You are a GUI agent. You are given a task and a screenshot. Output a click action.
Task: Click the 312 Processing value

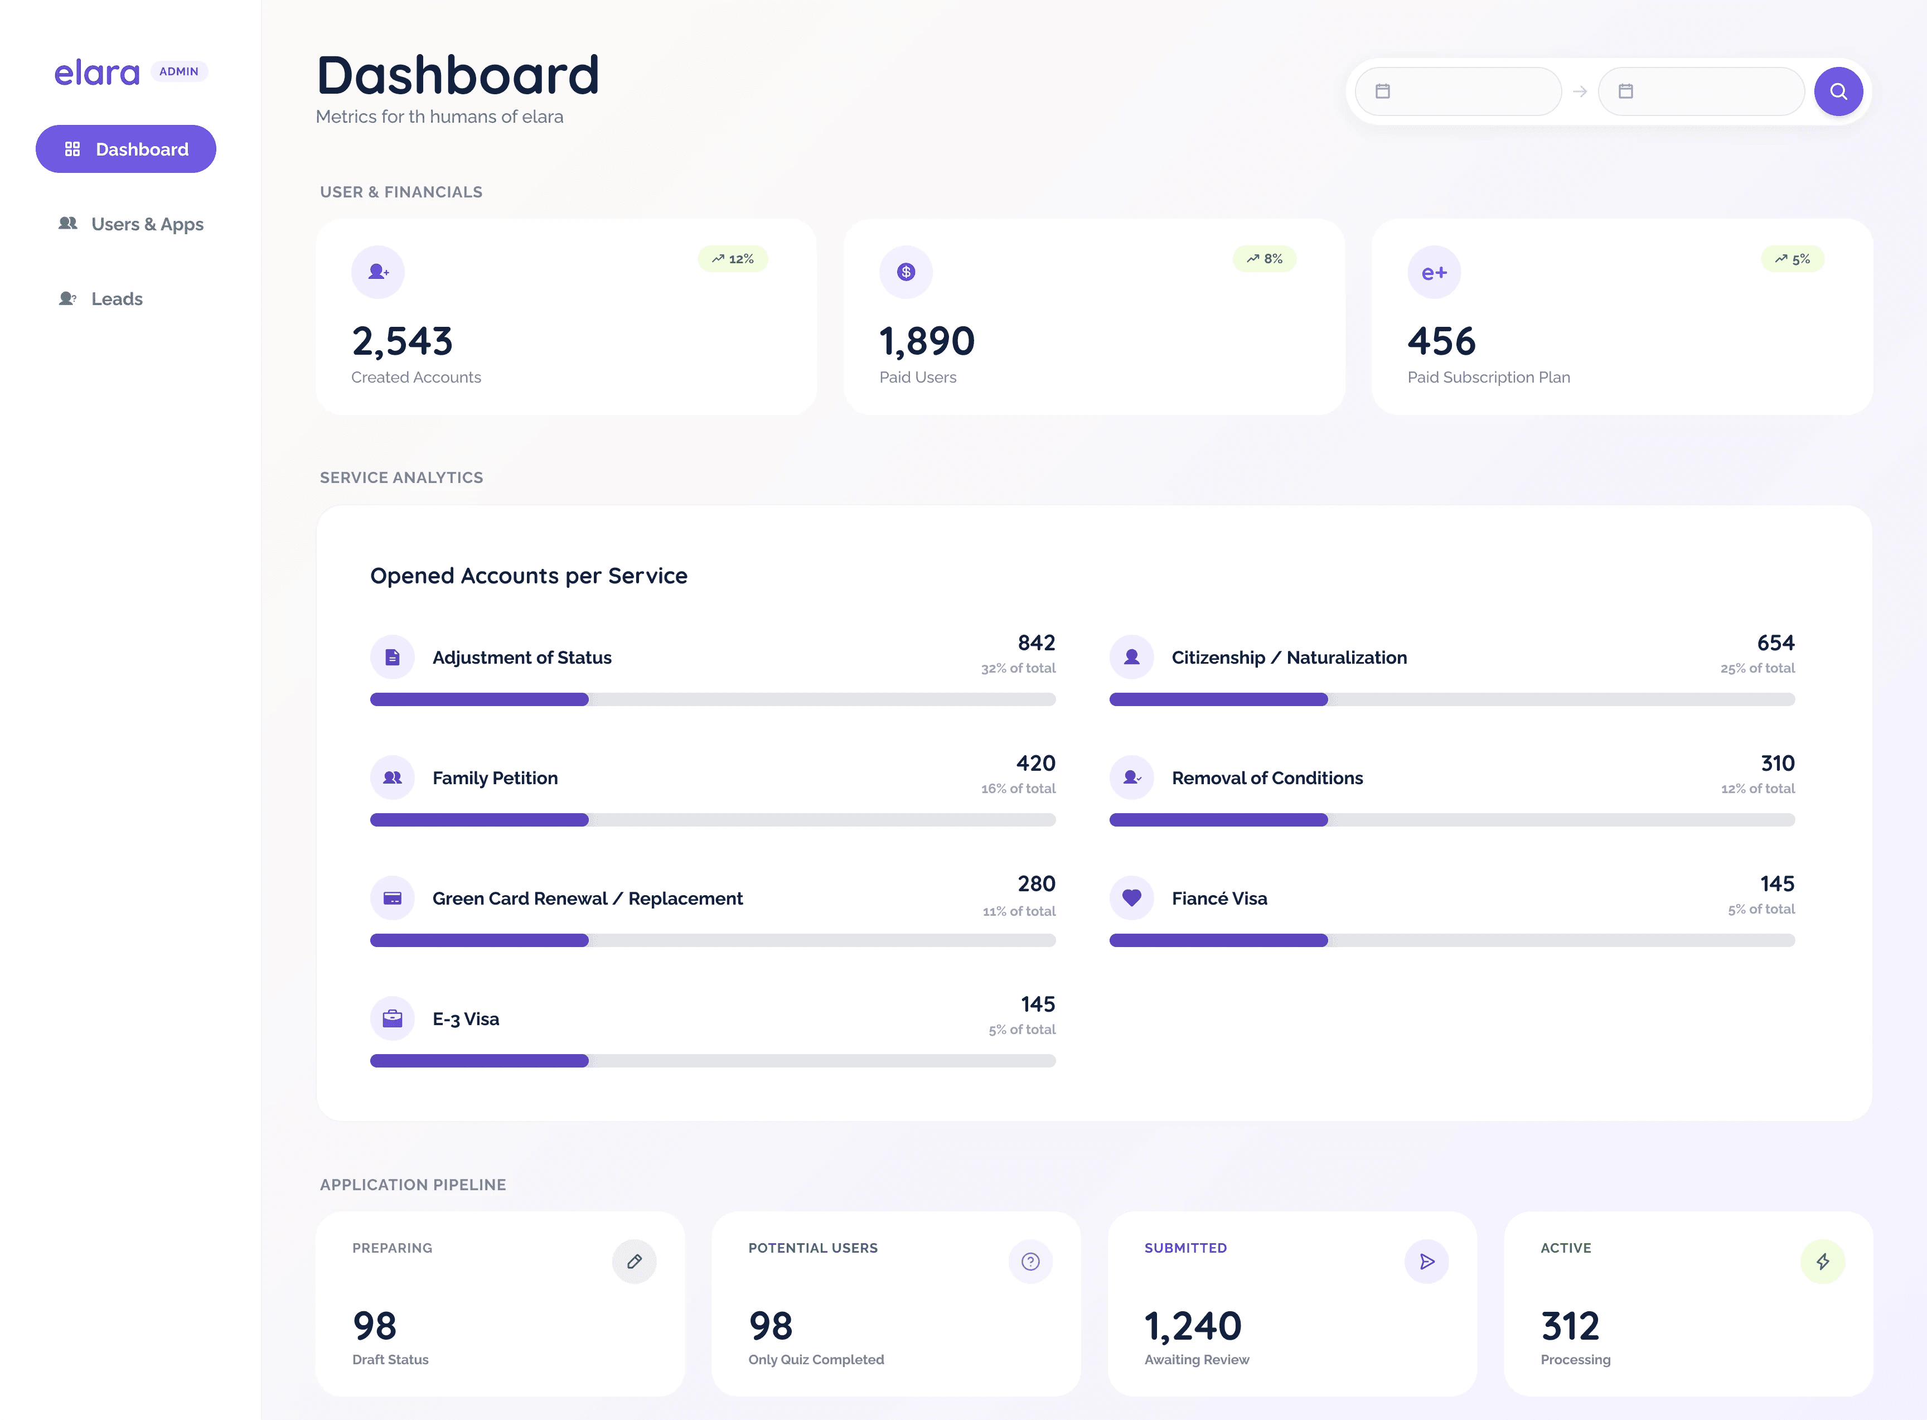[x=1570, y=1326]
